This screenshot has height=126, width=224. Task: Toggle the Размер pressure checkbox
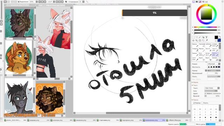point(194,103)
